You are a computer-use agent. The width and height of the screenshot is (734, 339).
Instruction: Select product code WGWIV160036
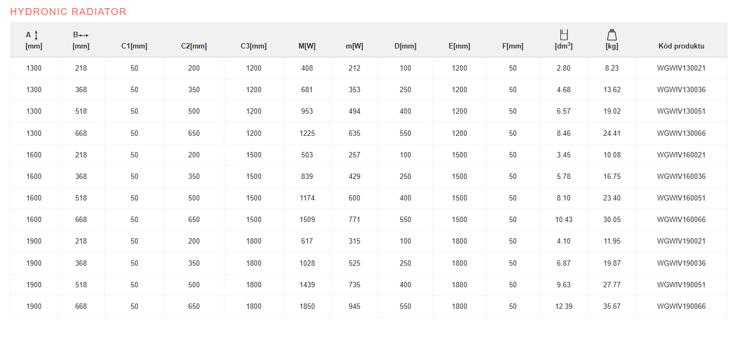pyautogui.click(x=681, y=177)
